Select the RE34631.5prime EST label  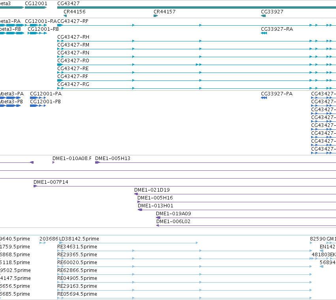(x=77, y=247)
